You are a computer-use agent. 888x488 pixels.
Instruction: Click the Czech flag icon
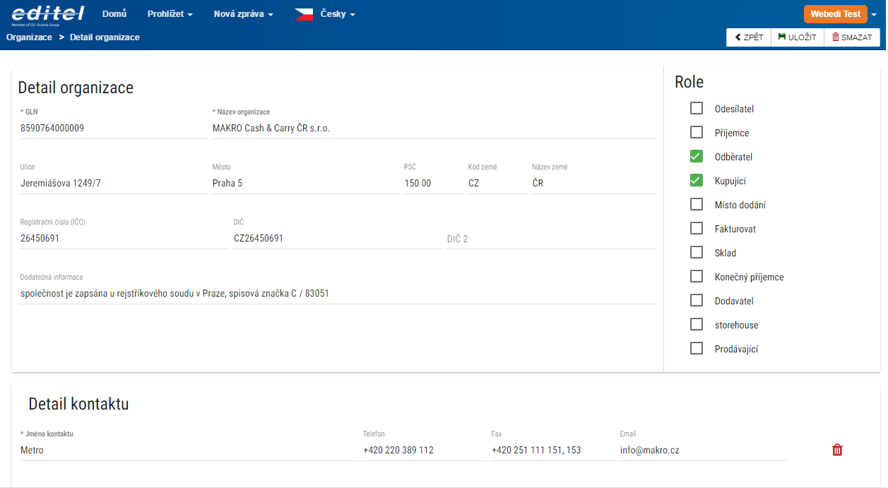pos(304,14)
